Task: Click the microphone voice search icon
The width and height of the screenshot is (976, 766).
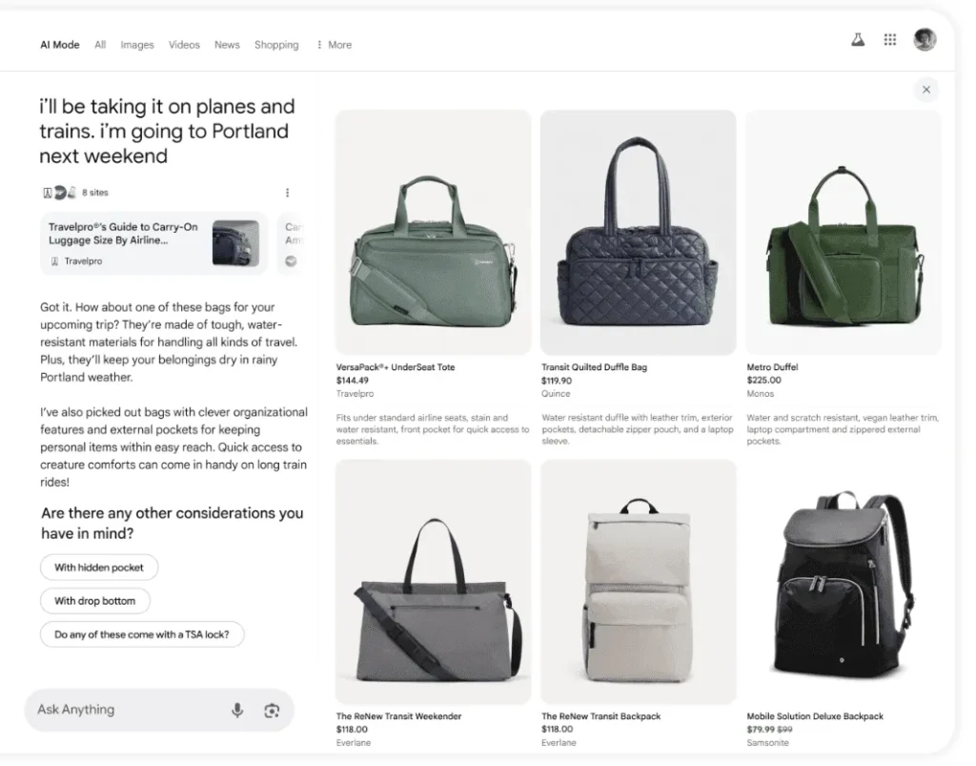Action: point(237,710)
